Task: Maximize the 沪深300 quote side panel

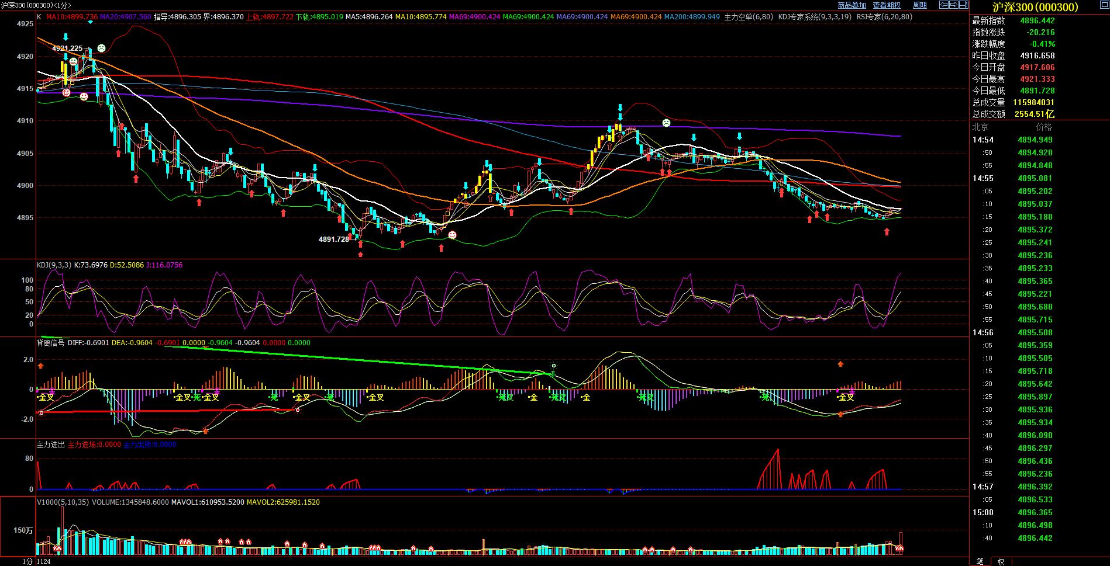Action: tap(1104, 5)
